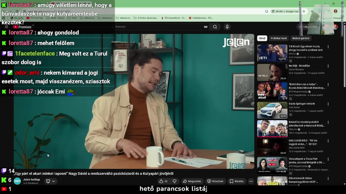Open the 'Jelen hetilap' channel name link
The width and height of the screenshot is (346, 194).
pyautogui.click(x=31, y=180)
